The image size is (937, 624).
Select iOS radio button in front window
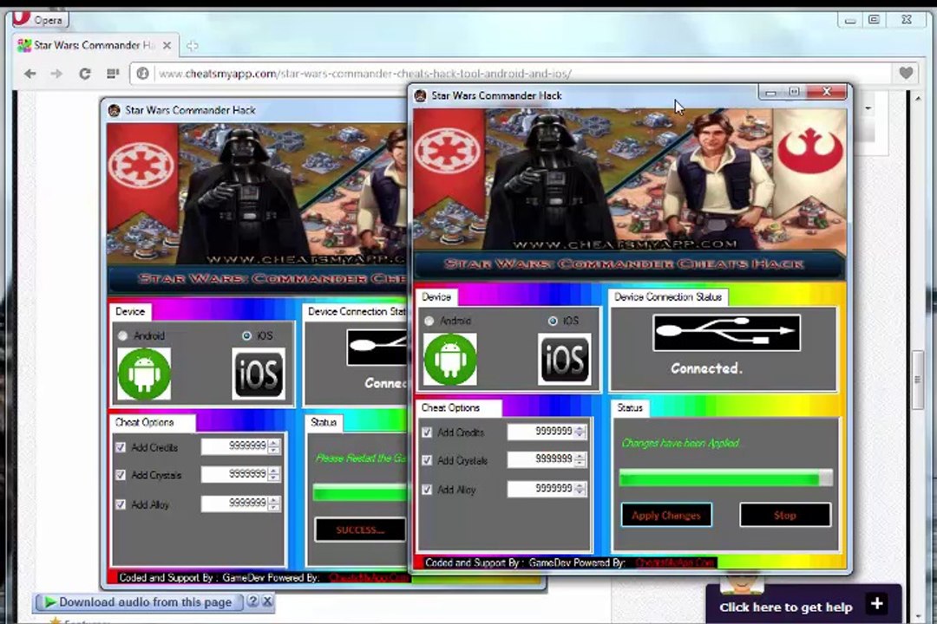553,322
